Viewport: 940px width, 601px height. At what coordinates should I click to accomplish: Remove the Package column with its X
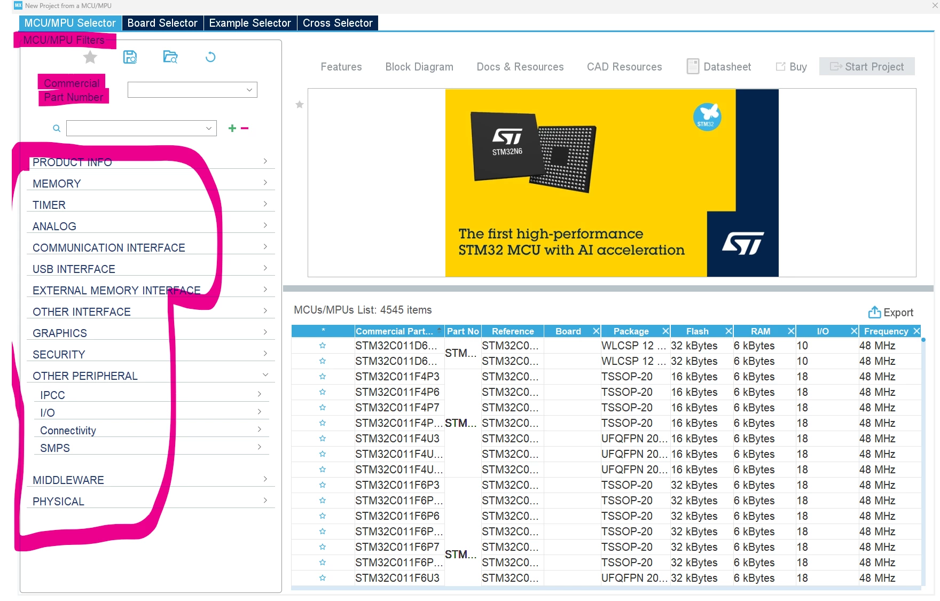click(665, 331)
